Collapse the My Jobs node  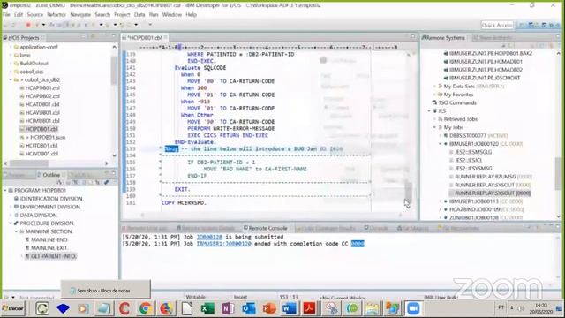tap(434, 127)
